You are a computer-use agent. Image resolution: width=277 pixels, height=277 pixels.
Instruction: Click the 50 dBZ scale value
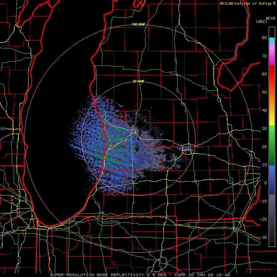(x=264, y=92)
